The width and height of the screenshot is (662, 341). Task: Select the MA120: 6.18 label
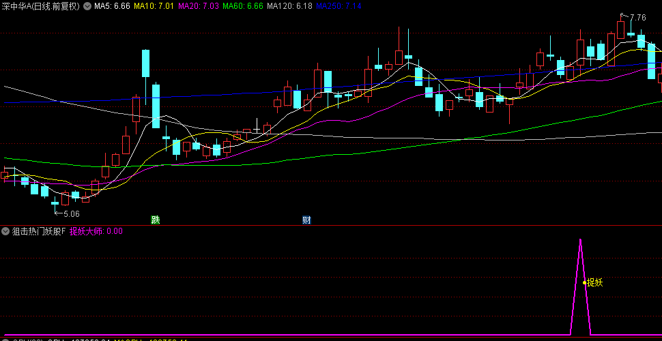tap(290, 6)
